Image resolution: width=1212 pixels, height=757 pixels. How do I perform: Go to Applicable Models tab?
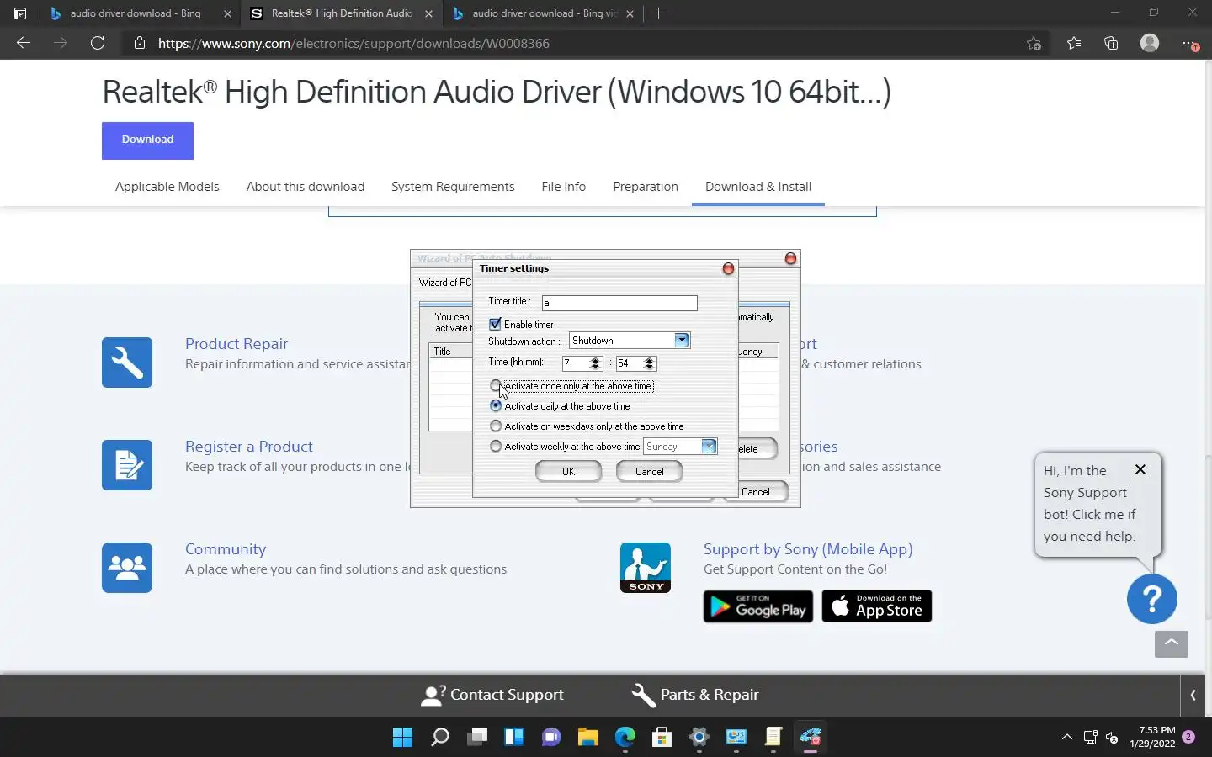point(167,187)
